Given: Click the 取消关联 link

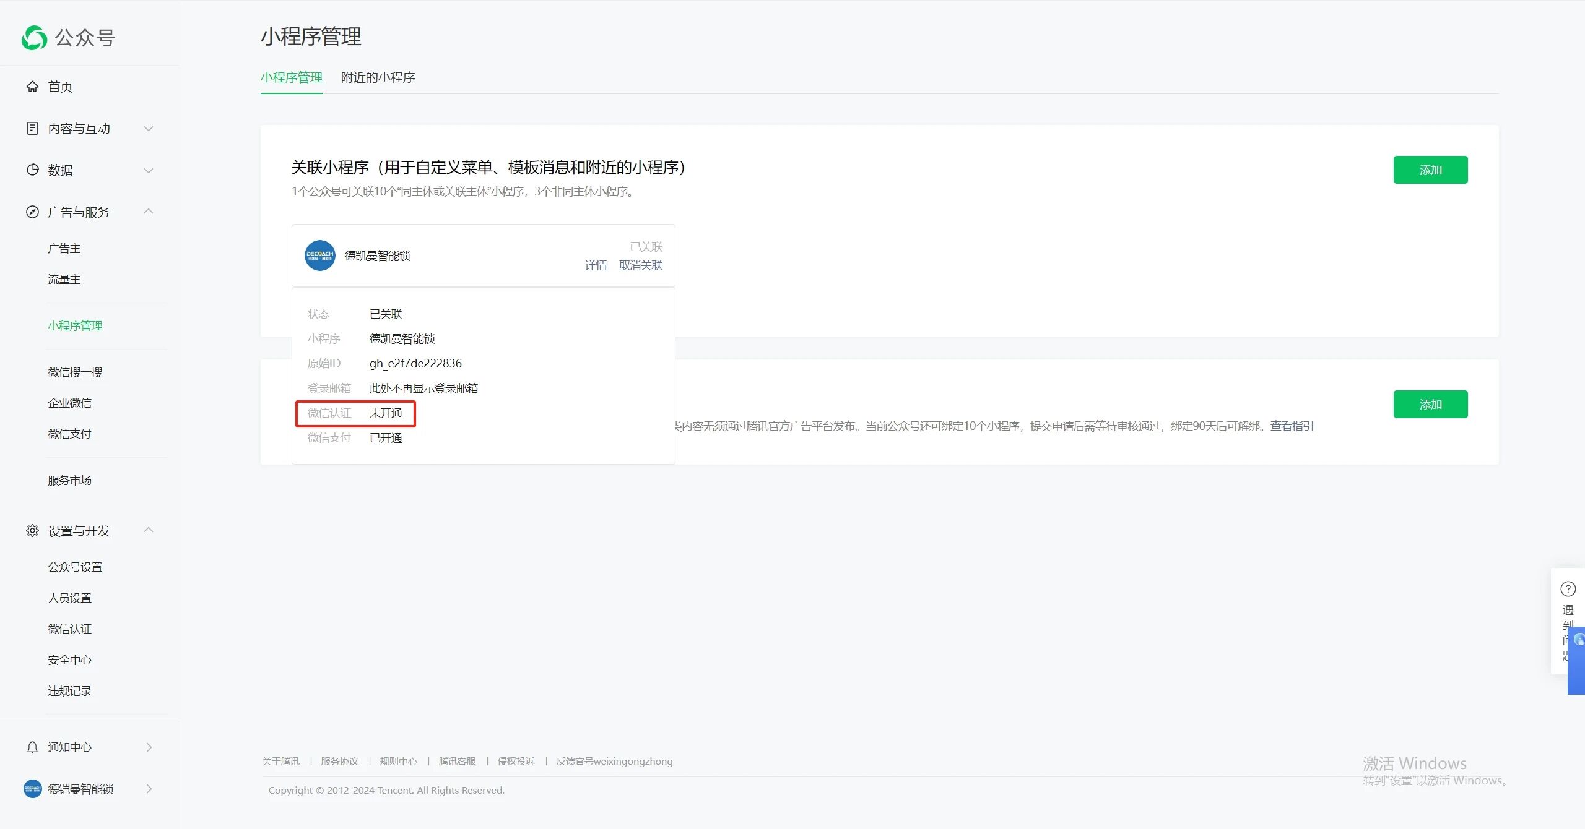Looking at the screenshot, I should tap(640, 265).
